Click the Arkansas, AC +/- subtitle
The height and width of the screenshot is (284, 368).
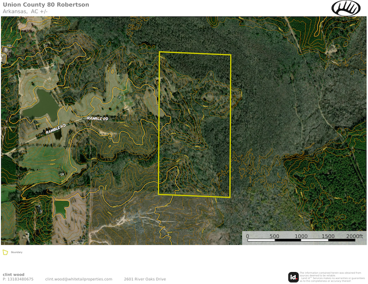coord(22,11)
